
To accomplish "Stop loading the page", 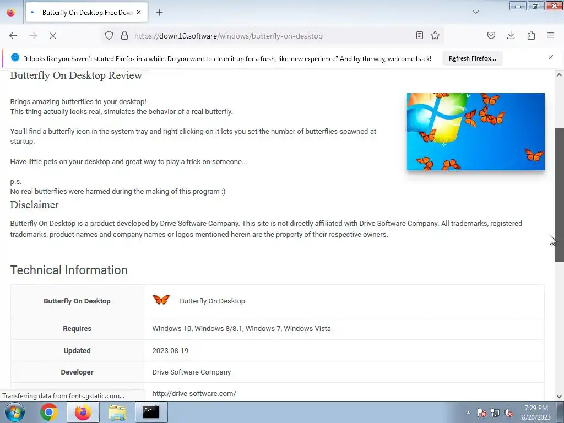I will (x=52, y=36).
